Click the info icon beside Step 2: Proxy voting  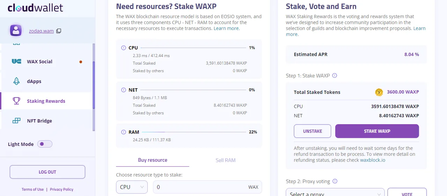click(x=335, y=181)
